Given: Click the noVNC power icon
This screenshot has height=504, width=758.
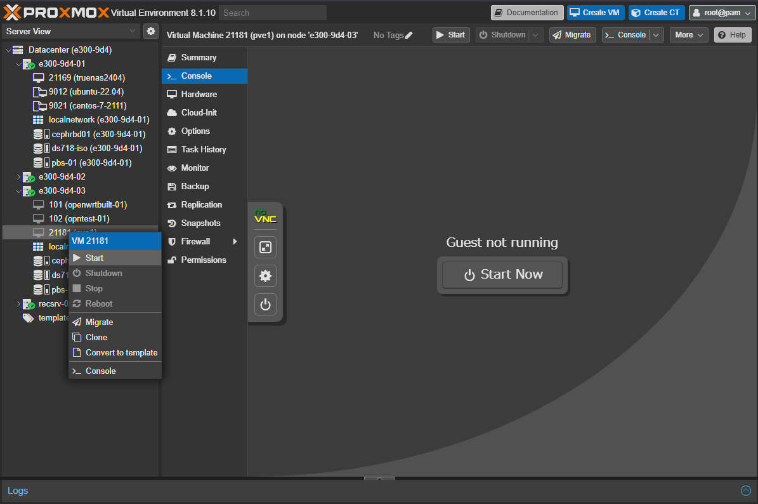Looking at the screenshot, I should click(265, 305).
